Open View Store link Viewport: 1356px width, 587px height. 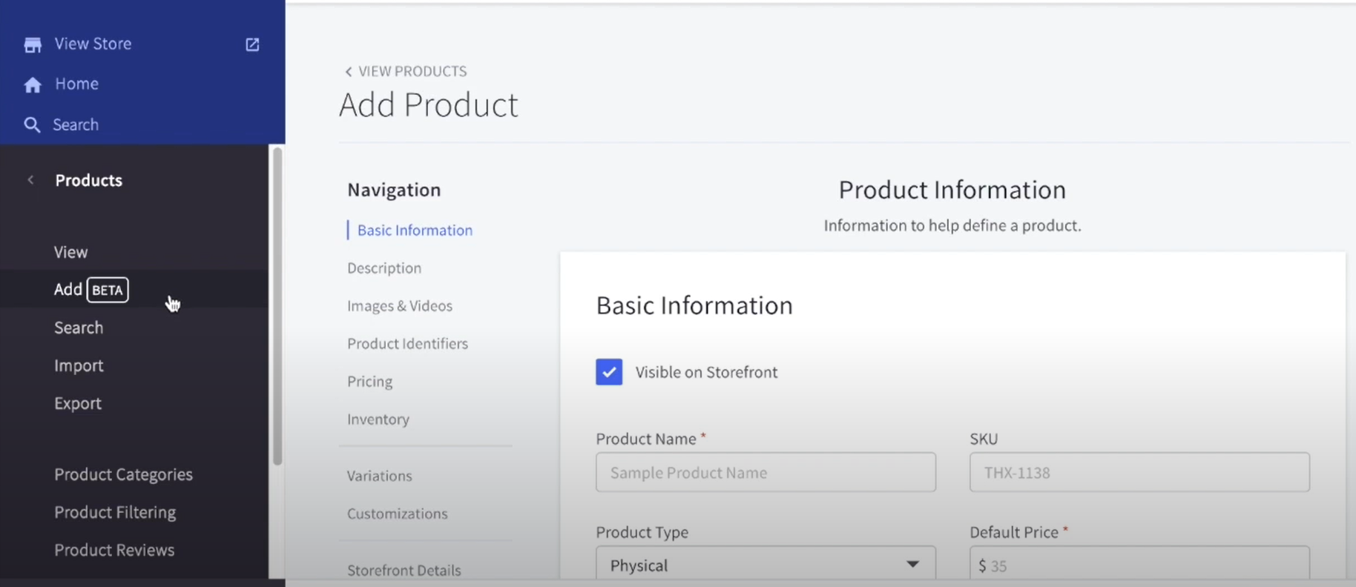[93, 44]
